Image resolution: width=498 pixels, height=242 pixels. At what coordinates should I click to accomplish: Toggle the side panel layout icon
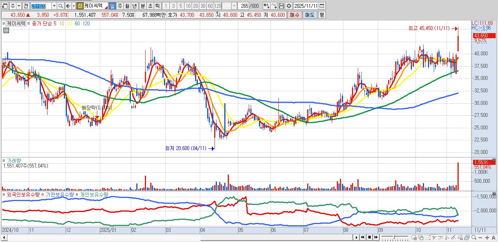coord(5,6)
